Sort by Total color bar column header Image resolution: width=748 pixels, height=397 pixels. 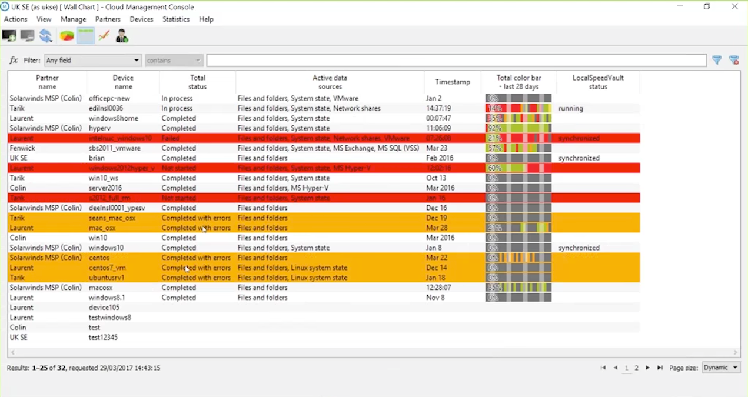tap(518, 82)
